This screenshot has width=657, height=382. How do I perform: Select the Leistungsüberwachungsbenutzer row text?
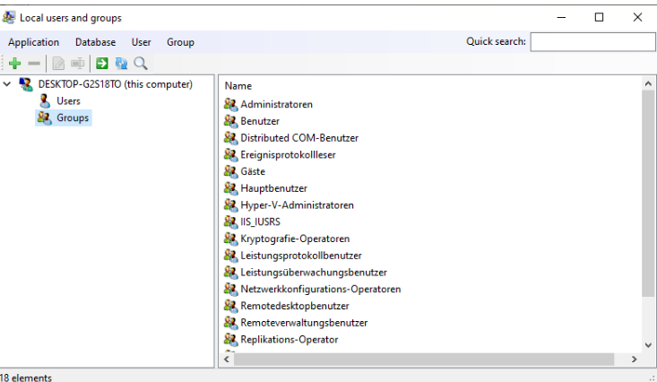pos(314,272)
